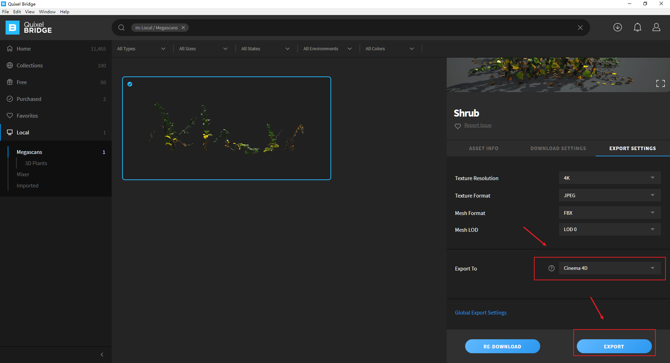Deselect the Shrub asset checkmark
This screenshot has width=670, height=363.
(130, 84)
